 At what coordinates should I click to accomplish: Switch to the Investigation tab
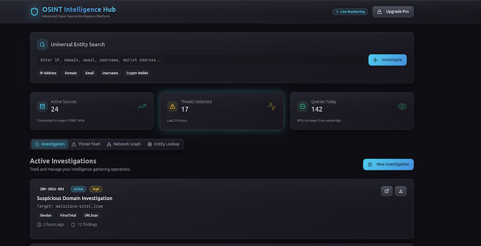point(50,144)
